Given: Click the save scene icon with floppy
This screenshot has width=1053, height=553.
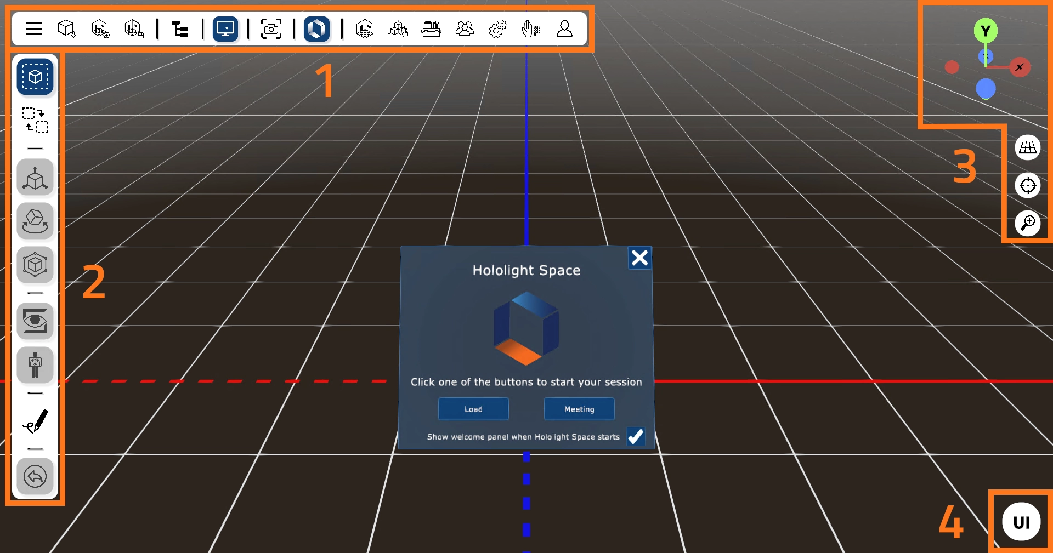Looking at the screenshot, I should tap(134, 28).
